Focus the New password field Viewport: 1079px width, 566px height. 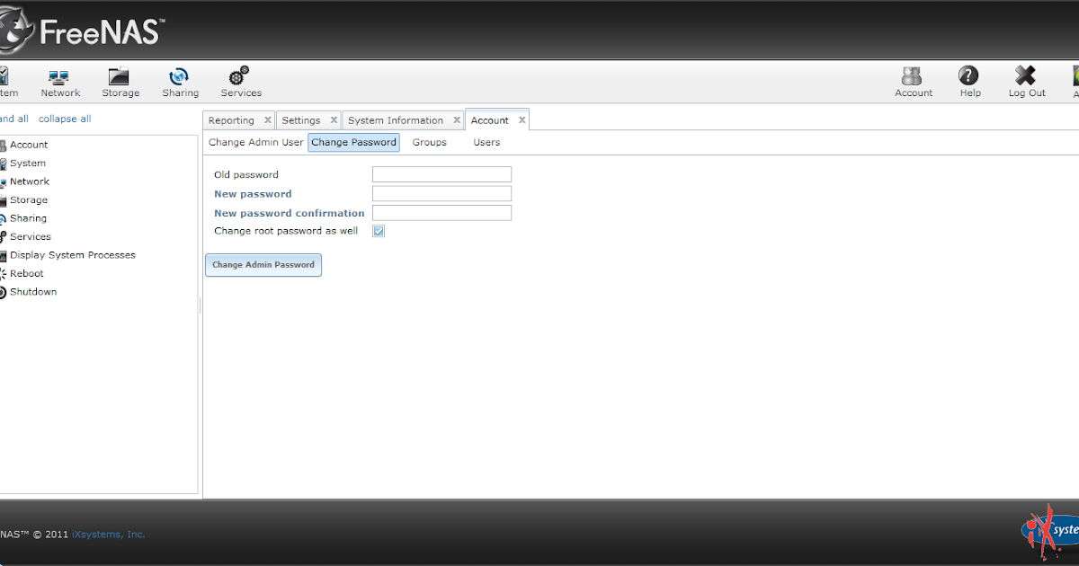pos(441,193)
